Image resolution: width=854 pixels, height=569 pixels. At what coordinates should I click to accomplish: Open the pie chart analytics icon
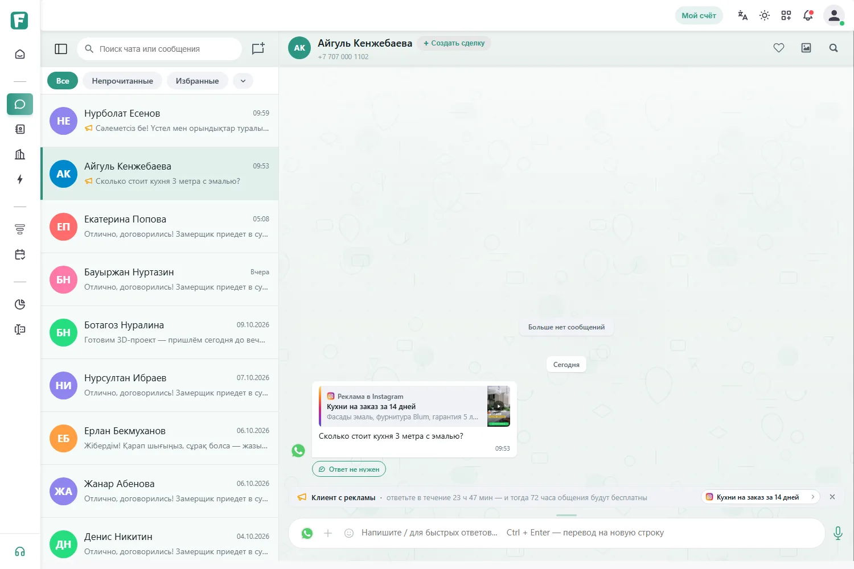(x=20, y=304)
